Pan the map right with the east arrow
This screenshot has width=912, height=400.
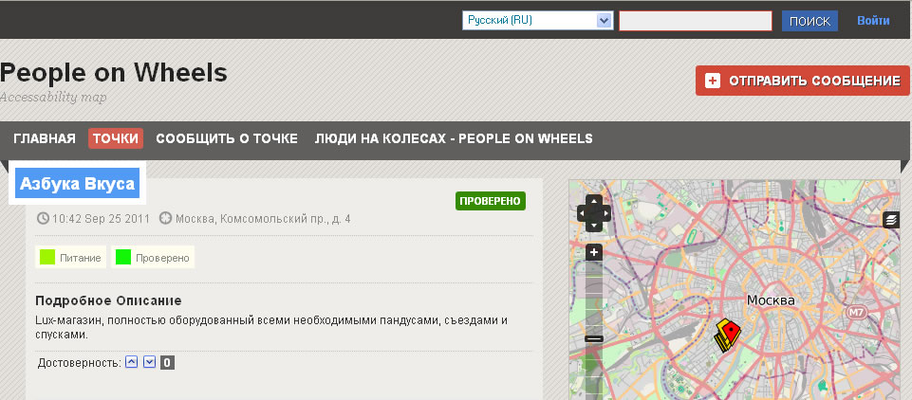[x=605, y=213]
